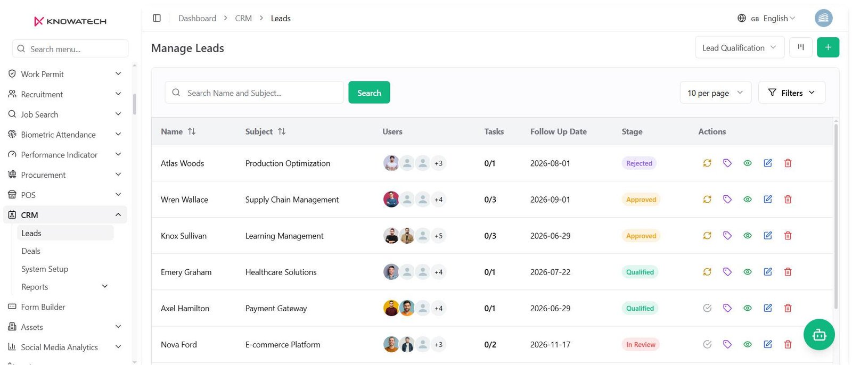Click the In Review stage badge for Nova Ford
Image resolution: width=852 pixels, height=365 pixels.
pyautogui.click(x=641, y=344)
